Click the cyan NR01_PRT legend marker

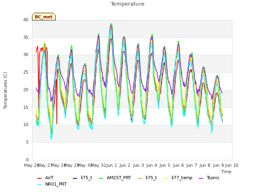(39, 185)
